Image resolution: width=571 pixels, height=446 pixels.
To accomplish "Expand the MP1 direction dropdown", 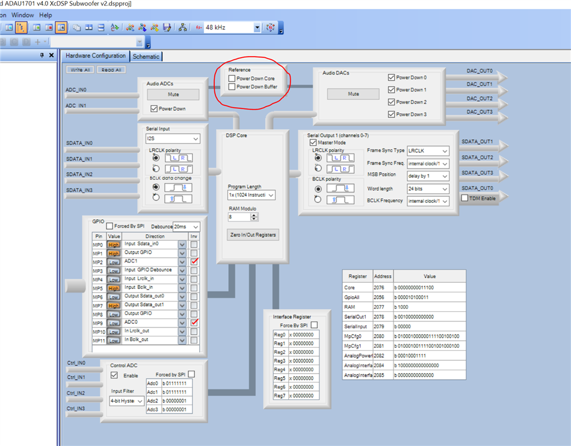I will [x=182, y=253].
